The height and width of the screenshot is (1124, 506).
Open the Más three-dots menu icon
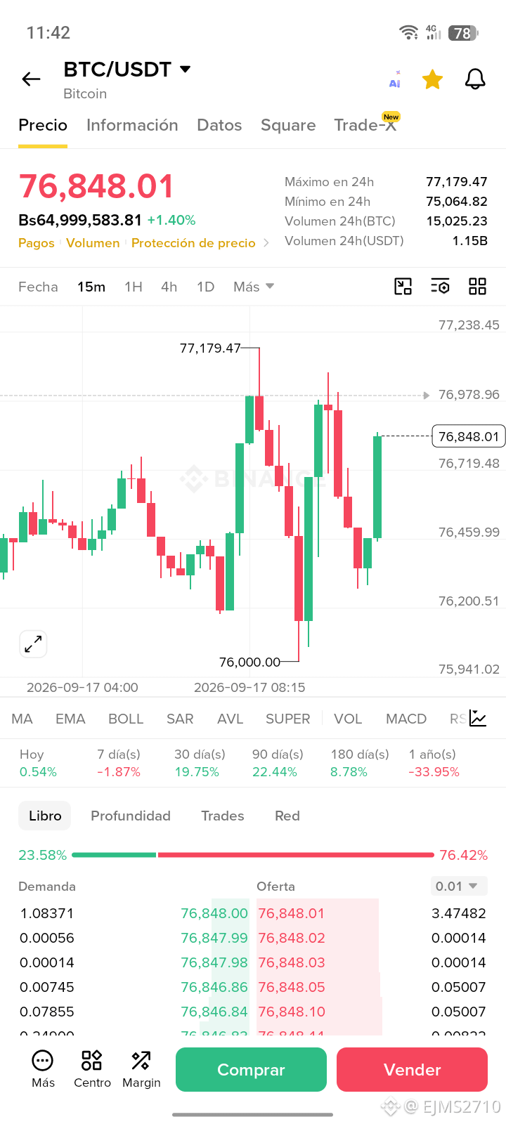click(x=43, y=1060)
